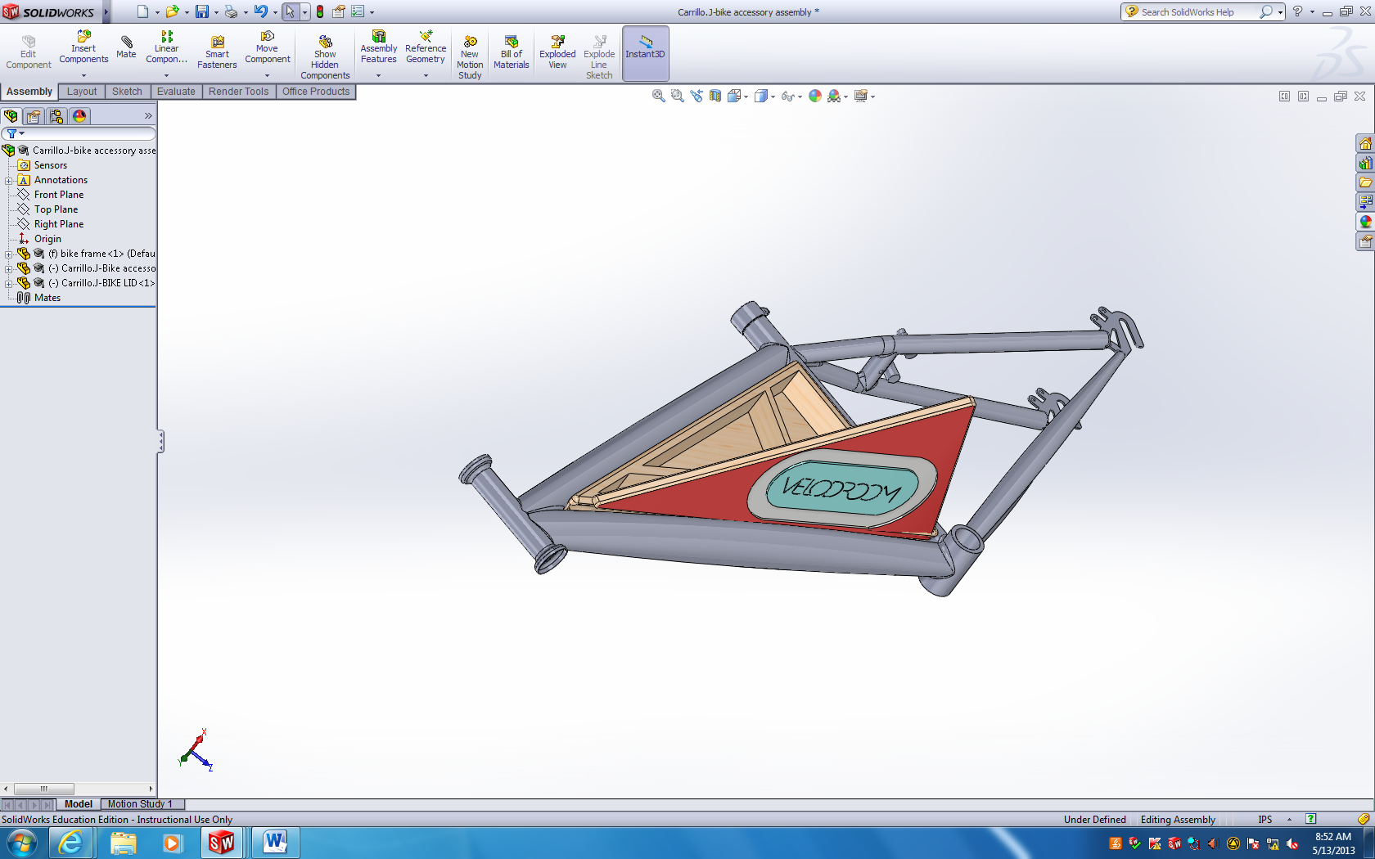
Task: Open Assembly Features tool
Action: click(x=378, y=47)
